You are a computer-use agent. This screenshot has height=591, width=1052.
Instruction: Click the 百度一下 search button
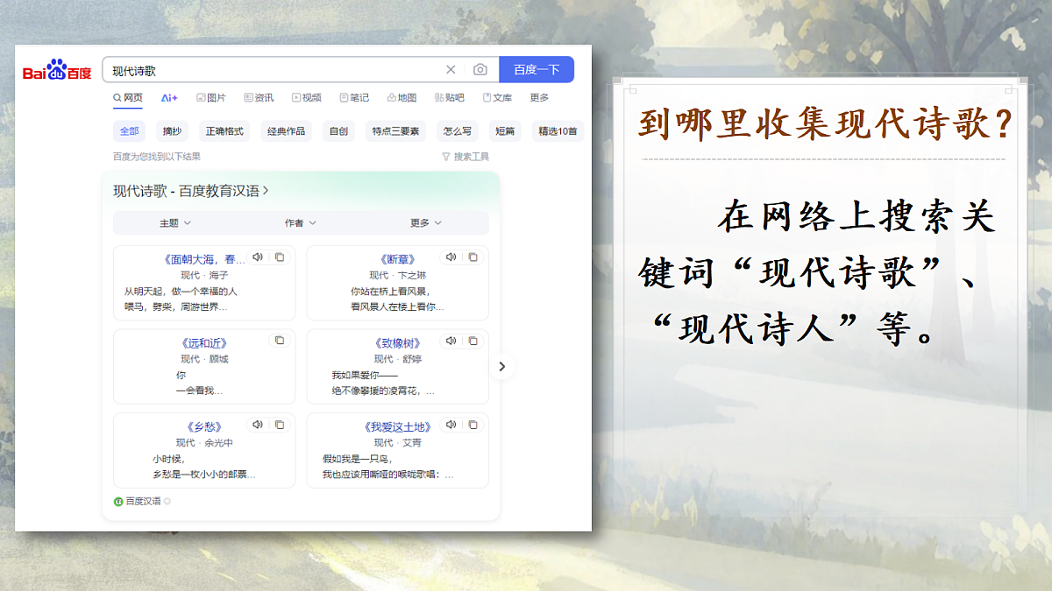point(537,69)
